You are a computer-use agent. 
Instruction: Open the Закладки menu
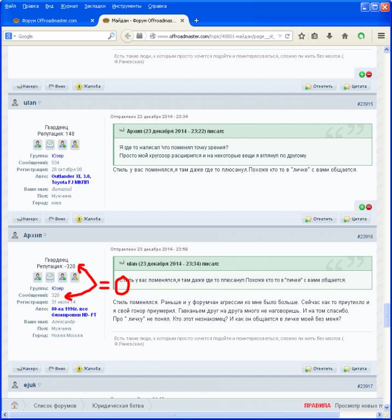[95, 6]
